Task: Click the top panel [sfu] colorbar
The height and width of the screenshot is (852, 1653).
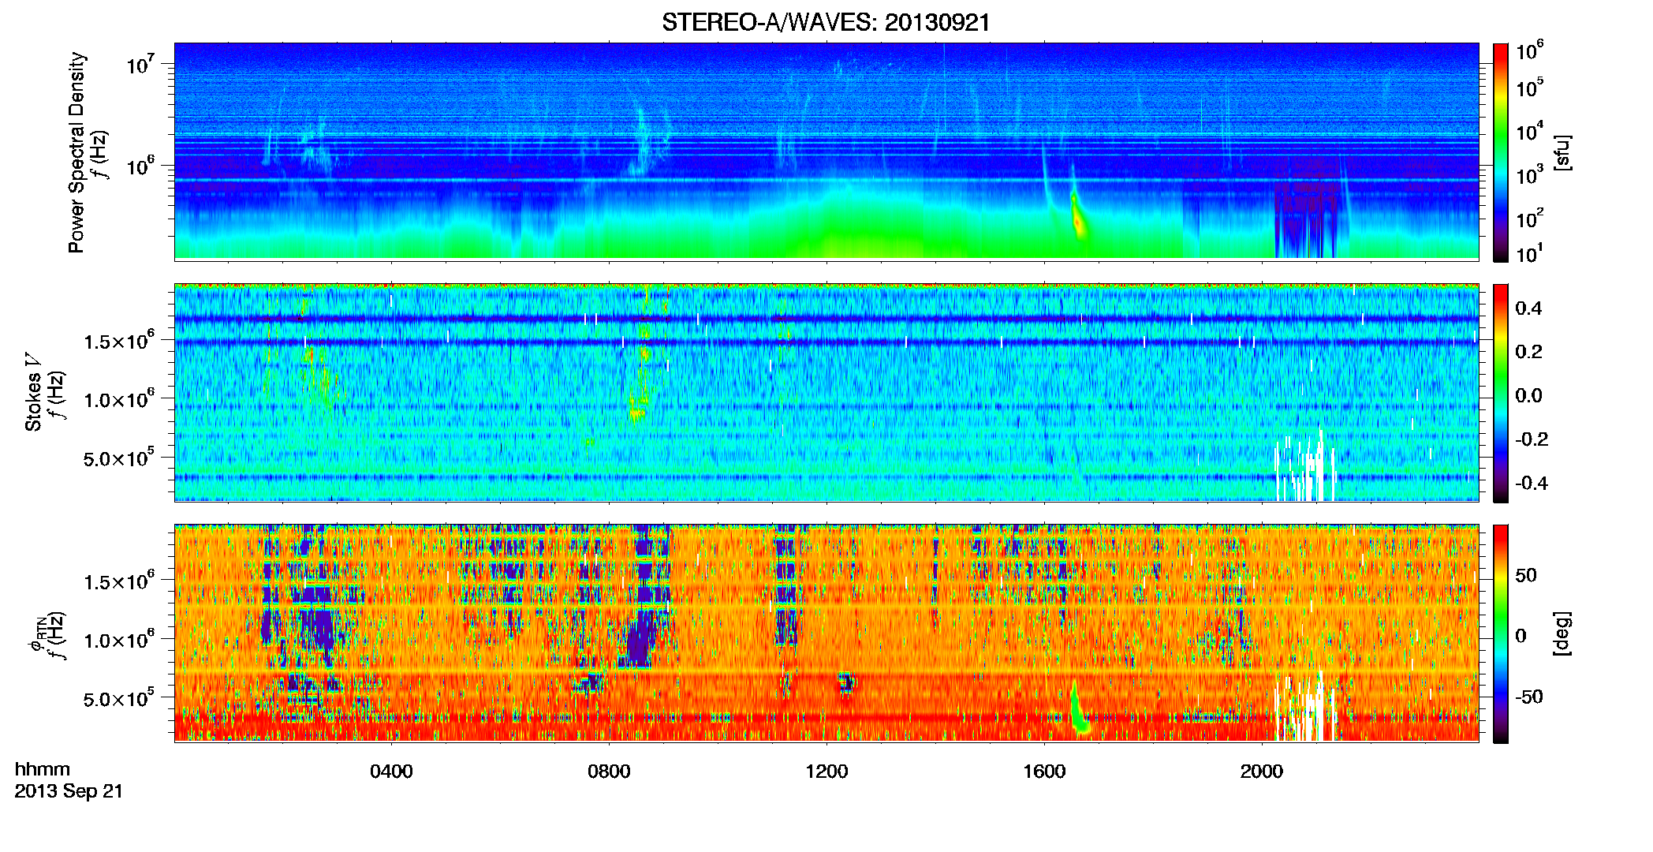Action: [1501, 152]
